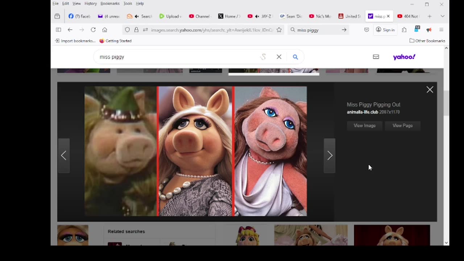
Task: Switch to the YouTube Channel tab
Action: (200, 16)
